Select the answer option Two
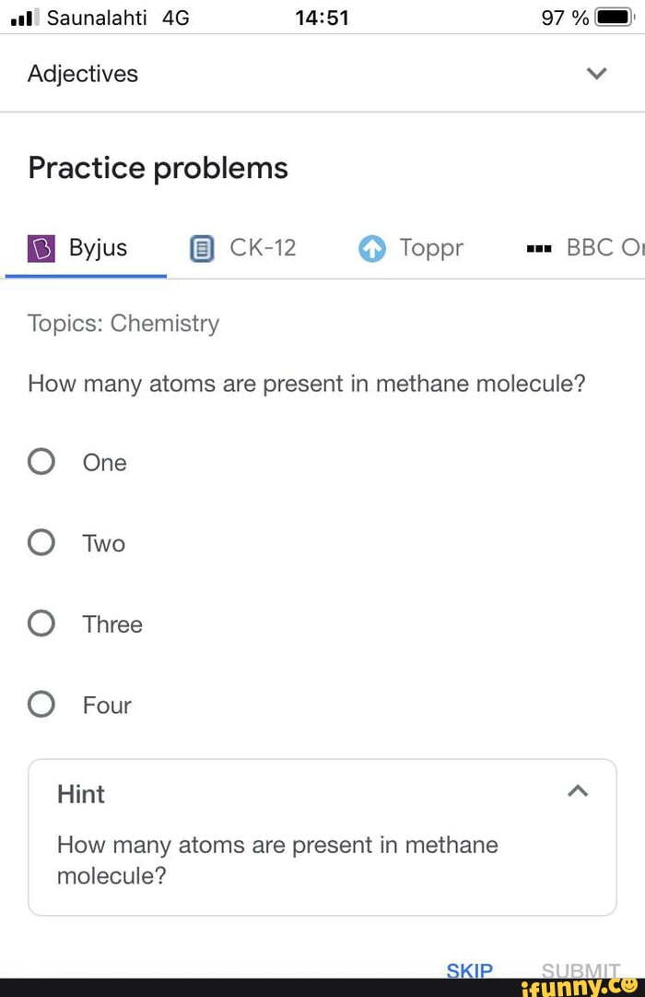645x997 pixels. (x=41, y=542)
